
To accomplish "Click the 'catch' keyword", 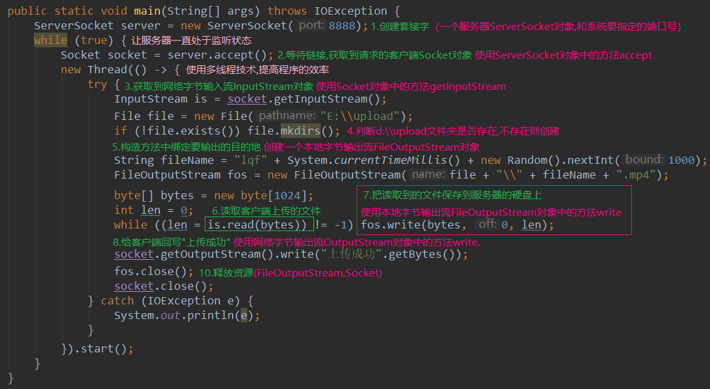I will pyautogui.click(x=117, y=301).
